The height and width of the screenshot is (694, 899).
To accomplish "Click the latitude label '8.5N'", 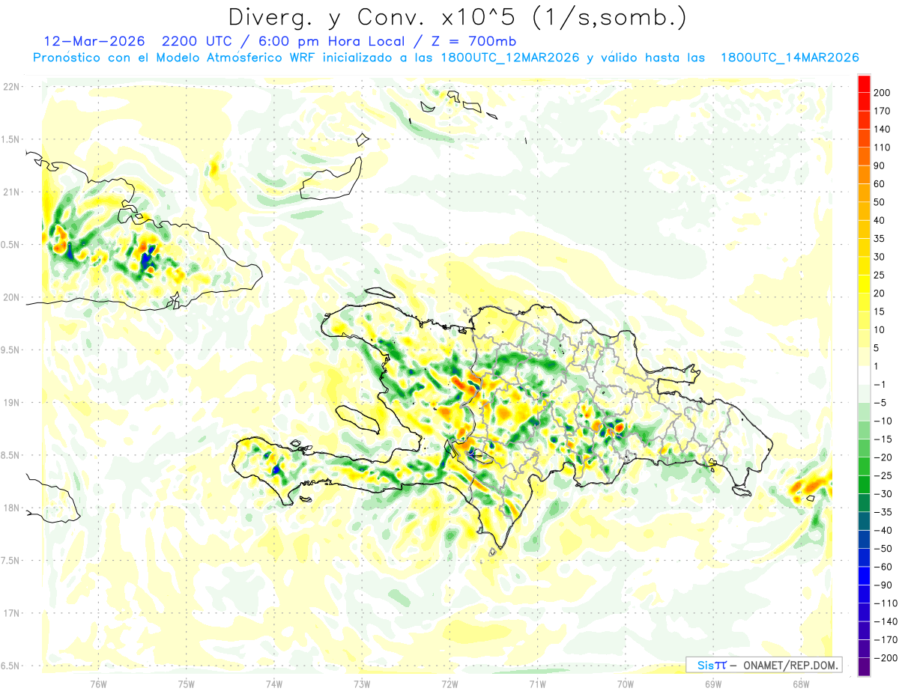I will (11, 455).
